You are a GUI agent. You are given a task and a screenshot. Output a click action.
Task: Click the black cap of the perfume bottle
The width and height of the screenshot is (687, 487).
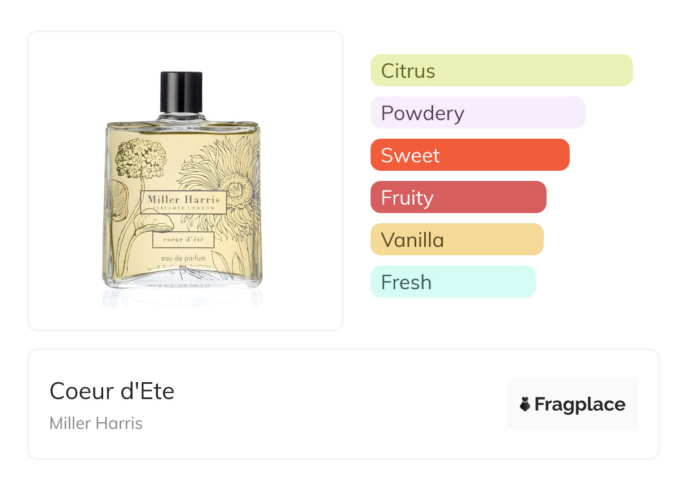[x=181, y=91]
